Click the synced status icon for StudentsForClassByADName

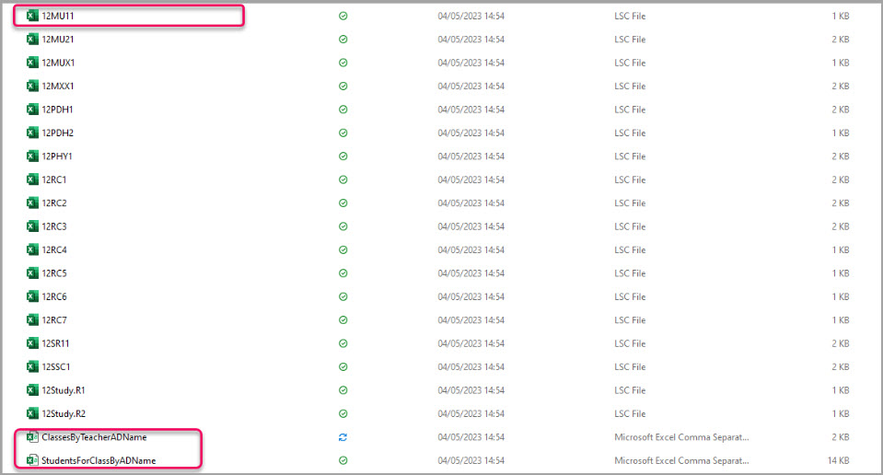(343, 459)
